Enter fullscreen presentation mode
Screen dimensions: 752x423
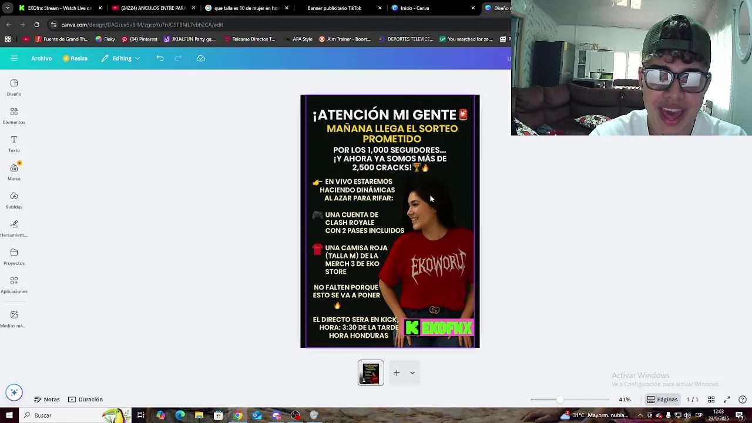point(727,399)
